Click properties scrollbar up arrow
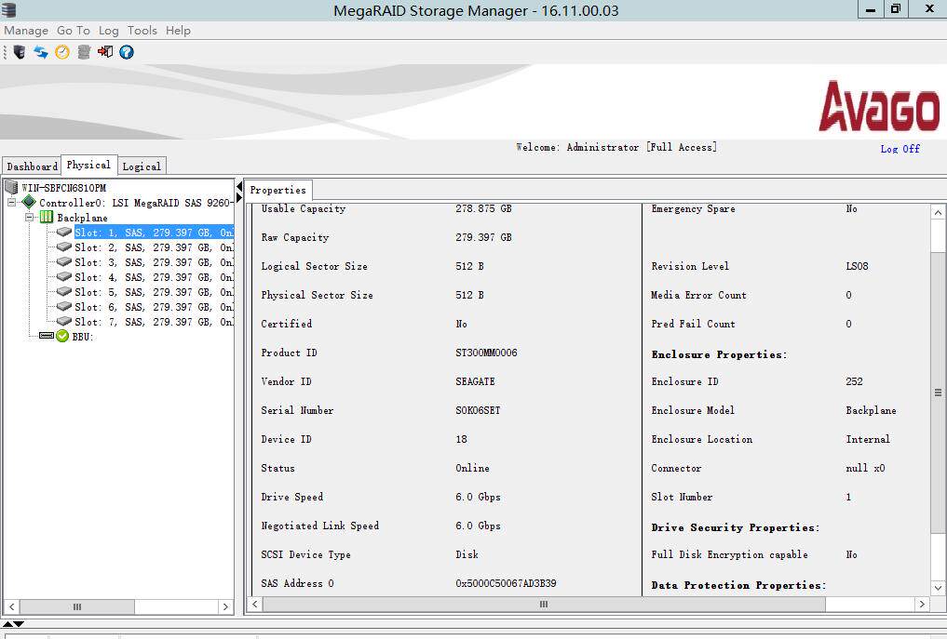The image size is (947, 639). tap(938, 212)
